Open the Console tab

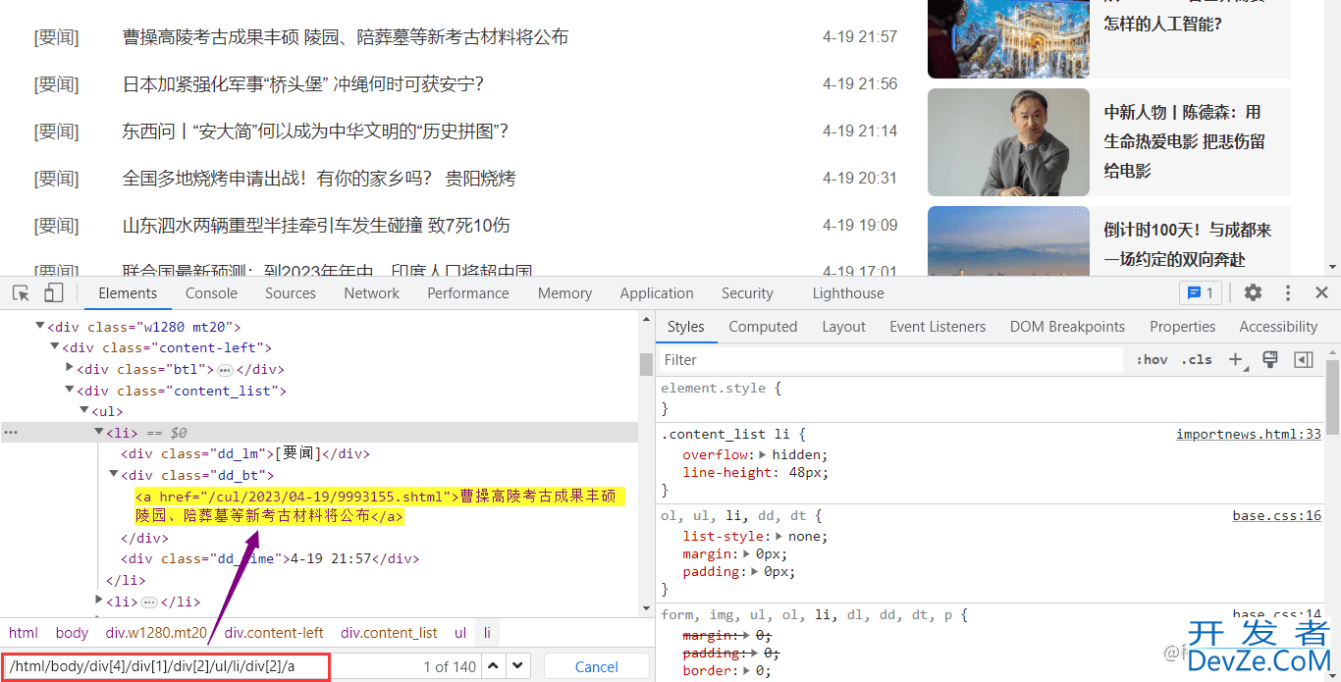[211, 293]
